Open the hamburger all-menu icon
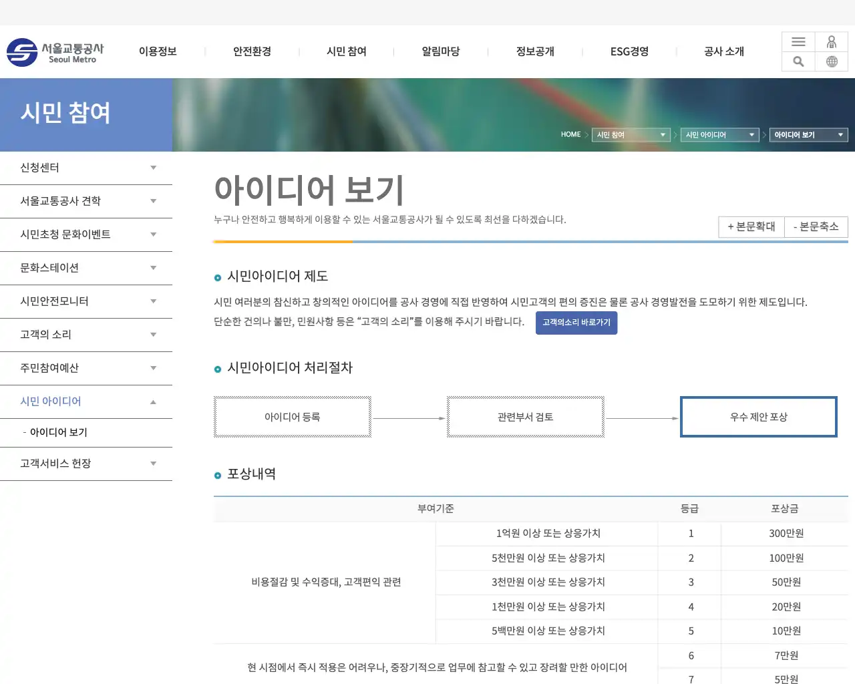This screenshot has height=684, width=855. pos(798,42)
